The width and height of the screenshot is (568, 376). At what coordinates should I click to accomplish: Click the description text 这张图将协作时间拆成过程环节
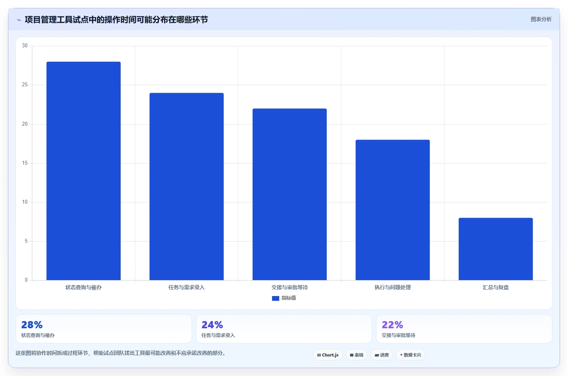pos(120,353)
